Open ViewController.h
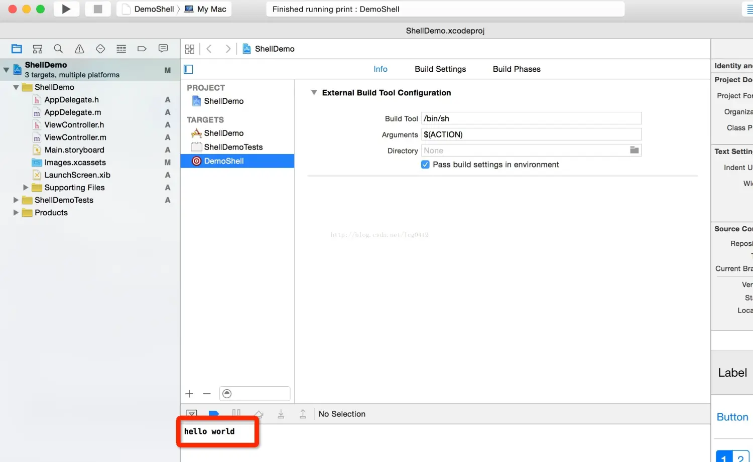The width and height of the screenshot is (753, 462). coord(74,125)
